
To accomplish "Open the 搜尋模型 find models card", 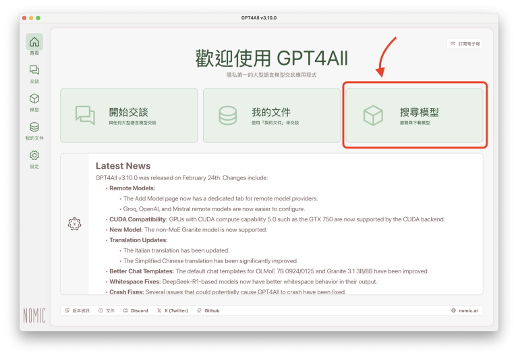I will pyautogui.click(x=414, y=115).
